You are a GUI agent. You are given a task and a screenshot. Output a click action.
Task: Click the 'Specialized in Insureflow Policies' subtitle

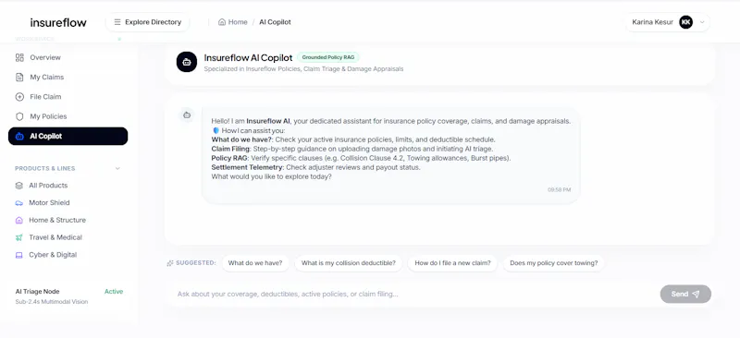click(303, 69)
